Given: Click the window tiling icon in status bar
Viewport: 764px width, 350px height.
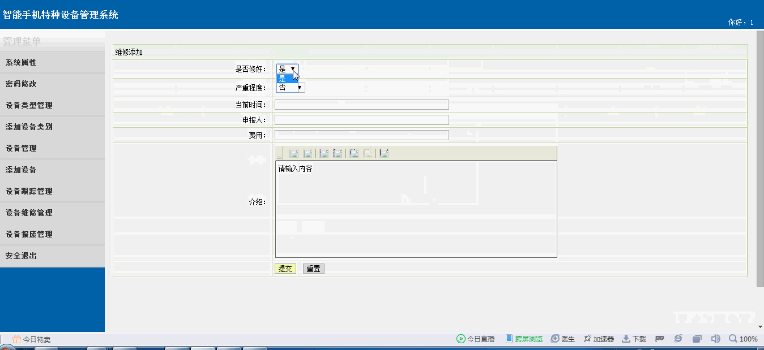Looking at the screenshot, I should pos(697,339).
